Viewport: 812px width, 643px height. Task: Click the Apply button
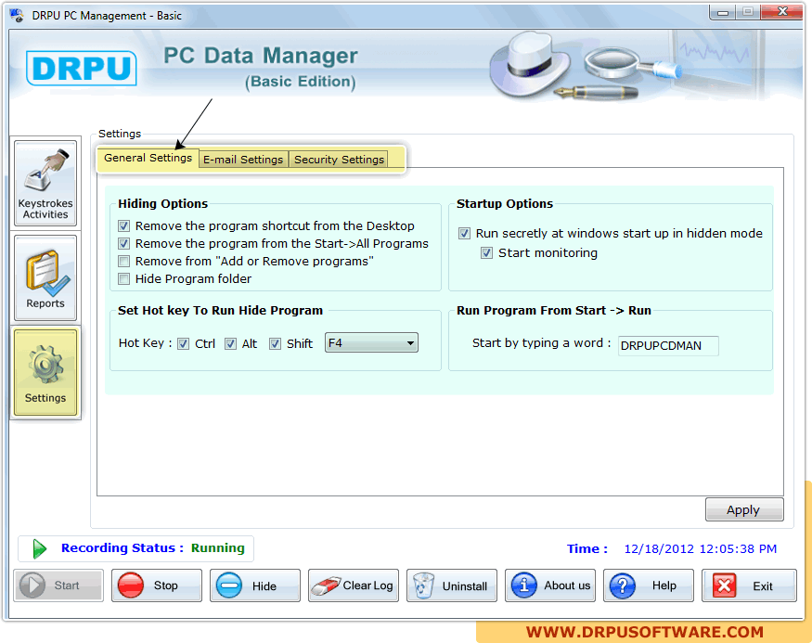[744, 510]
